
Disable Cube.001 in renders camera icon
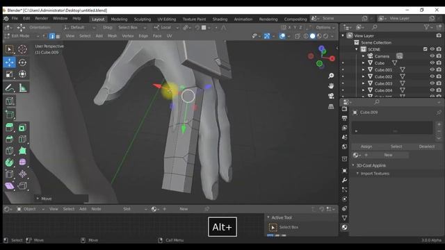(x=439, y=69)
